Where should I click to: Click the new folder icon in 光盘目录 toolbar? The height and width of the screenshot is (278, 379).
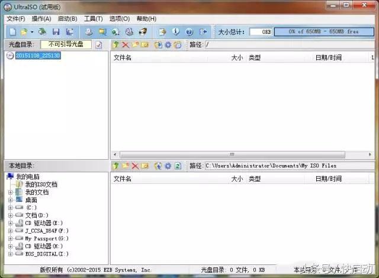[135, 44]
